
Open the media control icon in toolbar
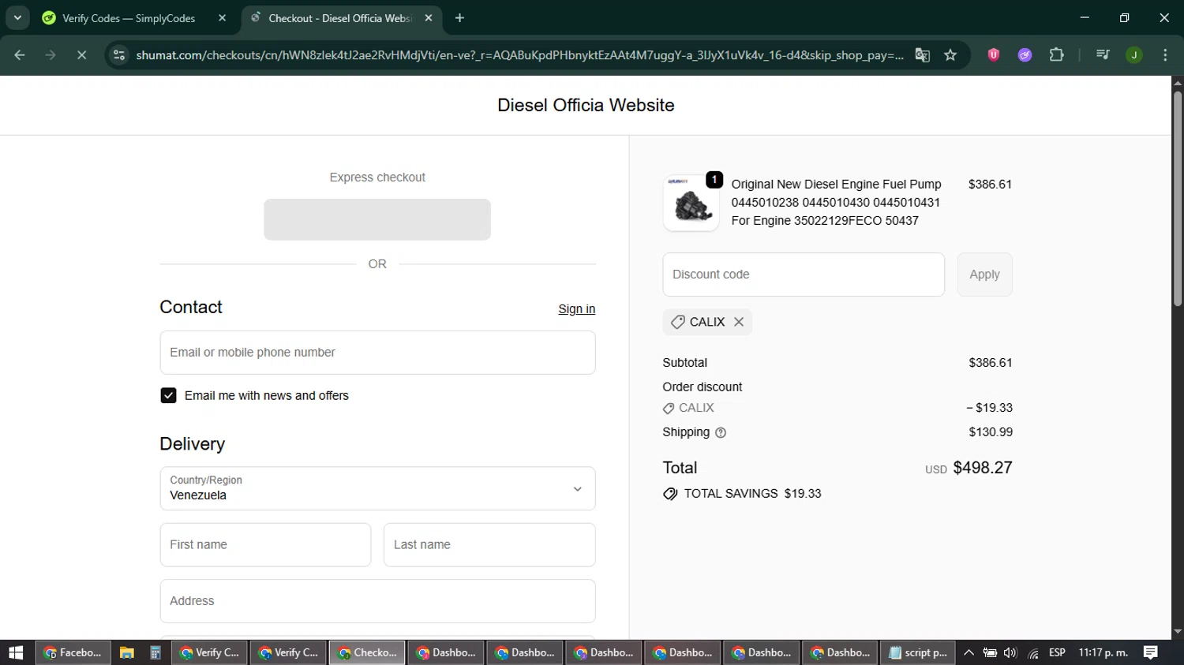[x=1103, y=54]
